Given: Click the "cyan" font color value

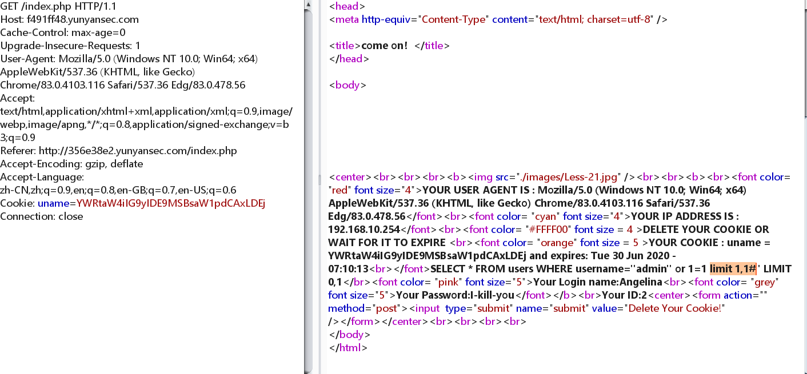Looking at the screenshot, I should pyautogui.click(x=545, y=216).
